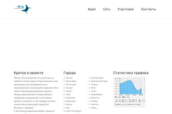Select the Екатеринбург city entry
Image resolution: width=172 pixels, height=114 pixels.
tap(97, 78)
